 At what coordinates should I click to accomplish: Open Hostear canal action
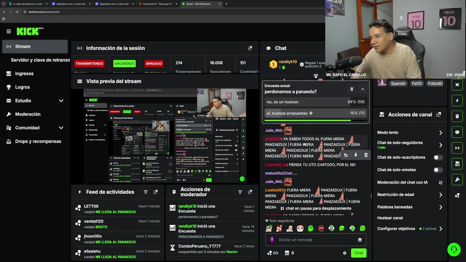(x=390, y=218)
